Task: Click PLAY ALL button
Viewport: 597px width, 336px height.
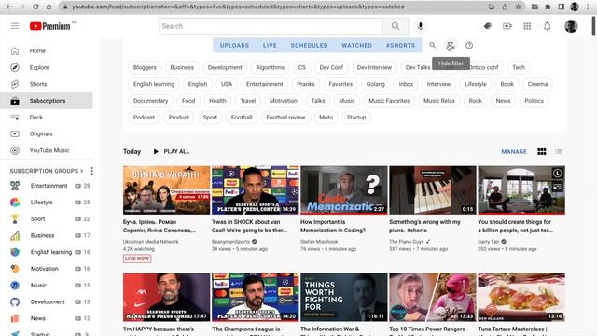Action: coord(171,151)
